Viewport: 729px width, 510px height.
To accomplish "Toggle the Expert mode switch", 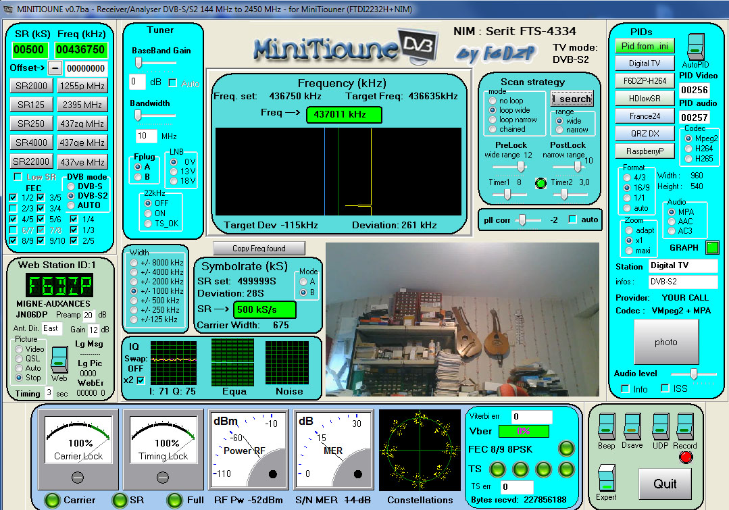I will click(607, 479).
